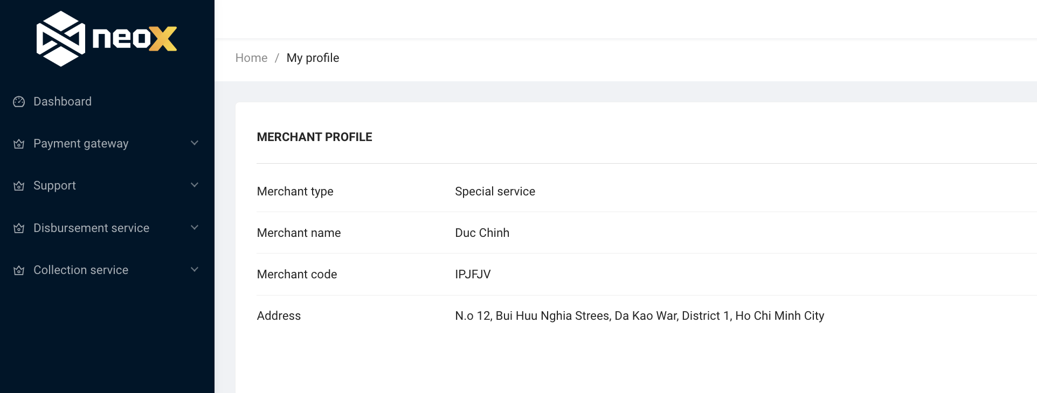Screen dimensions: 1037x393
Task: Click the Dashboard gauge icon
Action: pyautogui.click(x=19, y=102)
